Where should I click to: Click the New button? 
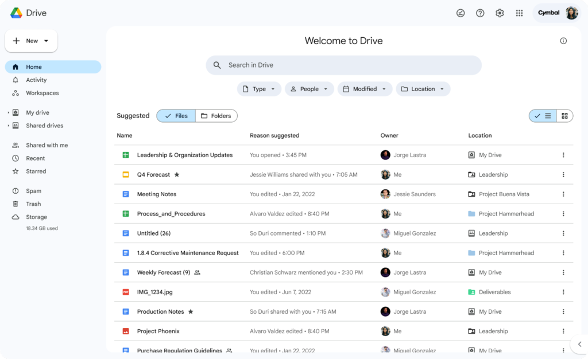[x=31, y=41]
